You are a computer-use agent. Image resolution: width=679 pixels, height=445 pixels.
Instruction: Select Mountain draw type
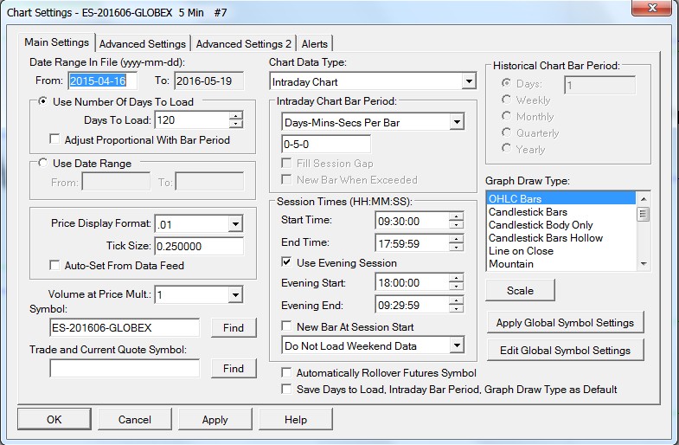pyautogui.click(x=561, y=264)
